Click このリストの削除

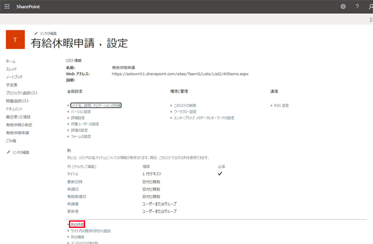(x=185, y=106)
